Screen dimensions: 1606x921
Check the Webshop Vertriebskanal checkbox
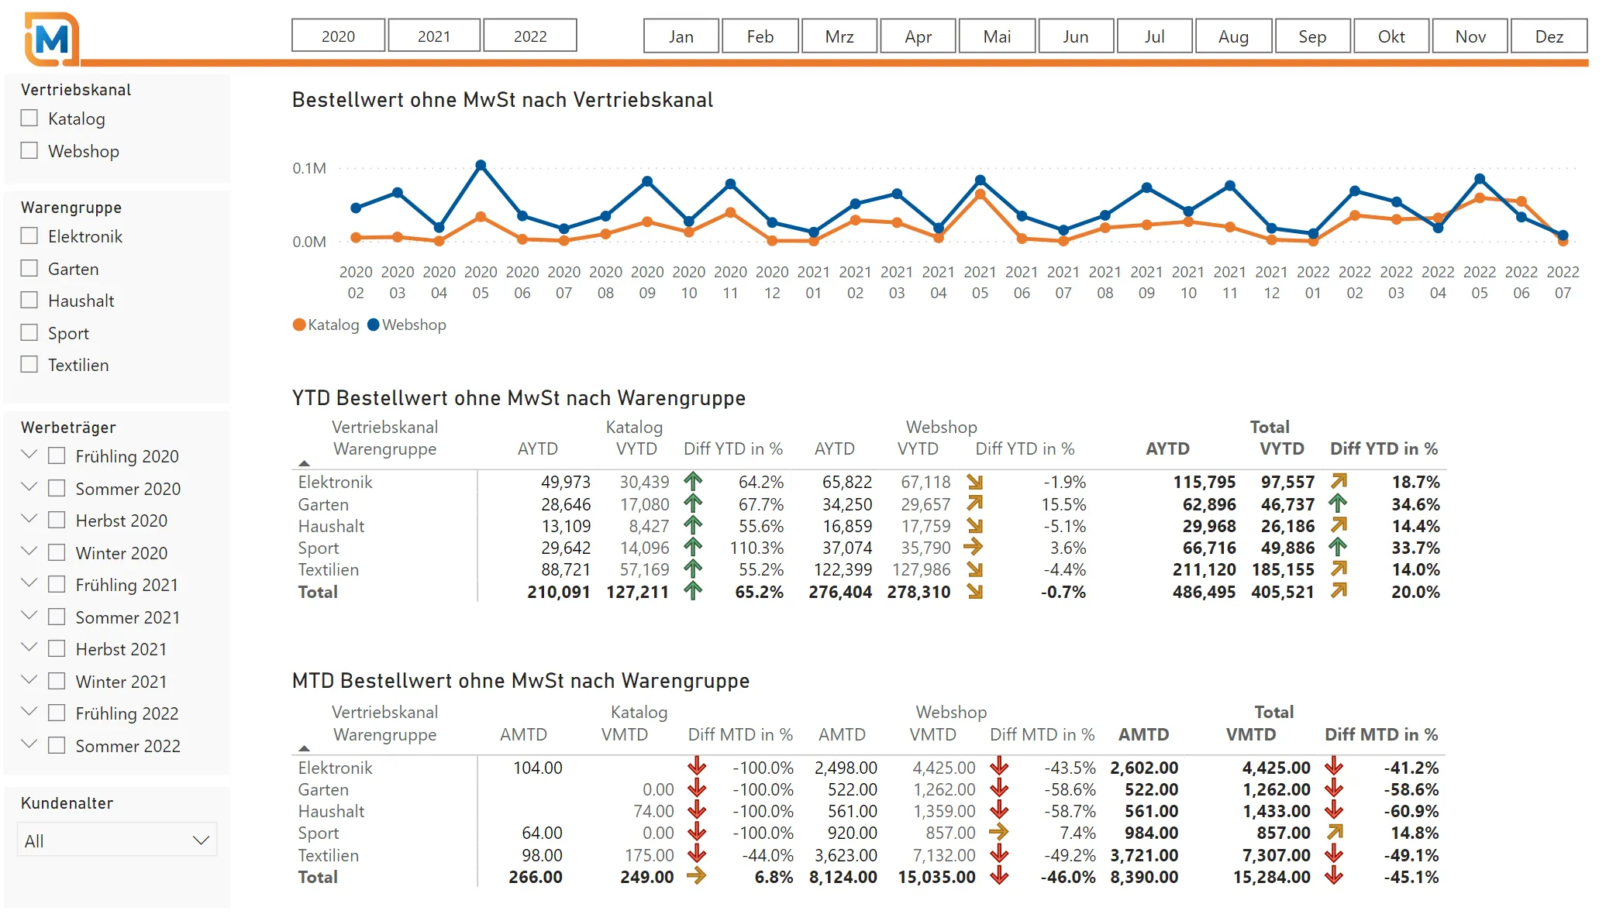pyautogui.click(x=29, y=150)
